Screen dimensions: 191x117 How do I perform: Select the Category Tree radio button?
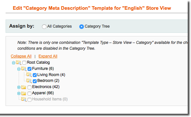click(x=82, y=26)
